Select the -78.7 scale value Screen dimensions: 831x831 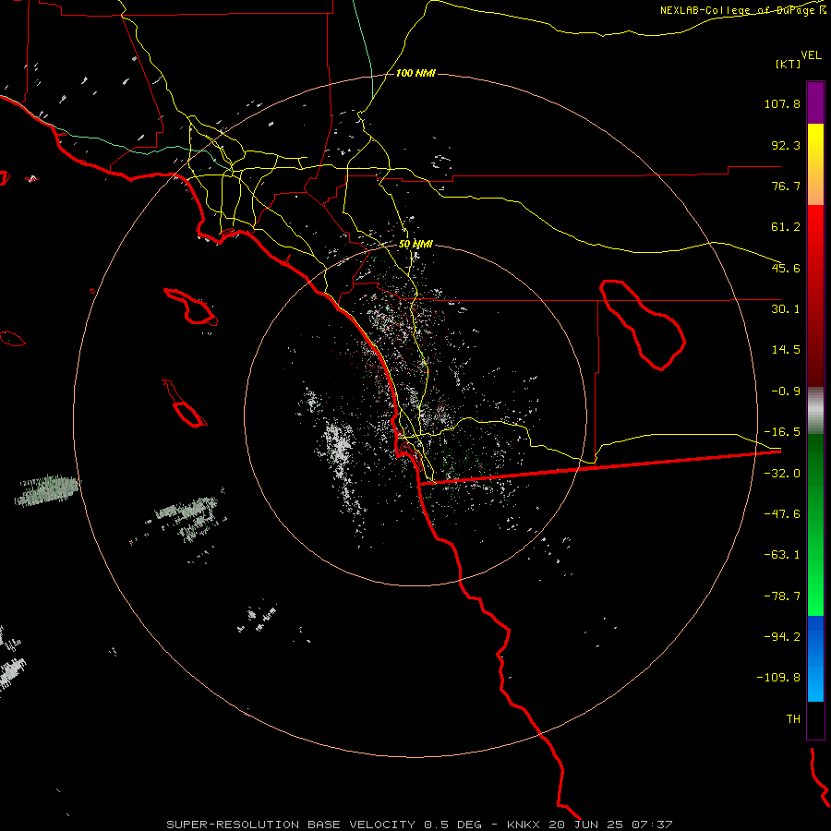782,596
